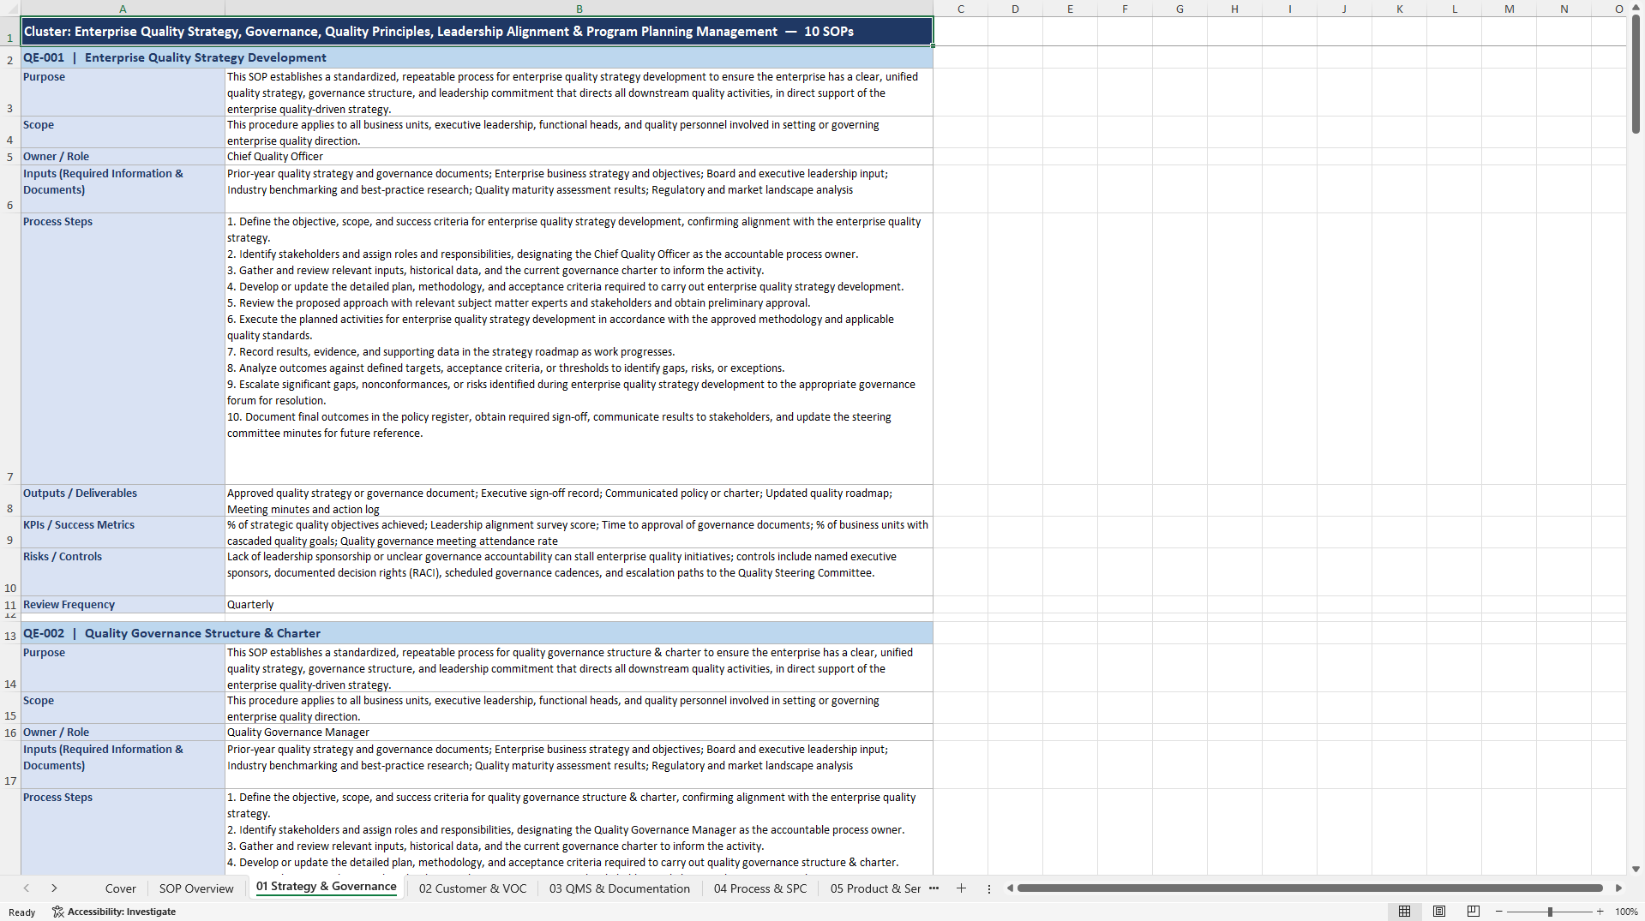1645x921 pixels.
Task: Select 01 Strategy & Governance tab
Action: 326,887
